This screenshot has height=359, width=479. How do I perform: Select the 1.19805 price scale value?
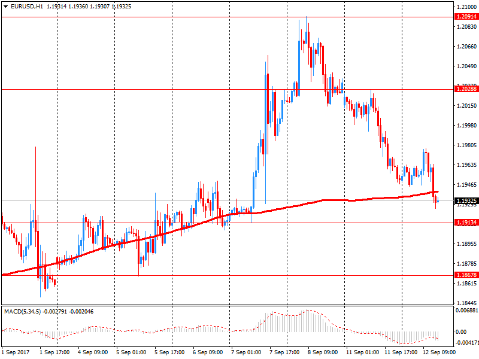coord(466,145)
